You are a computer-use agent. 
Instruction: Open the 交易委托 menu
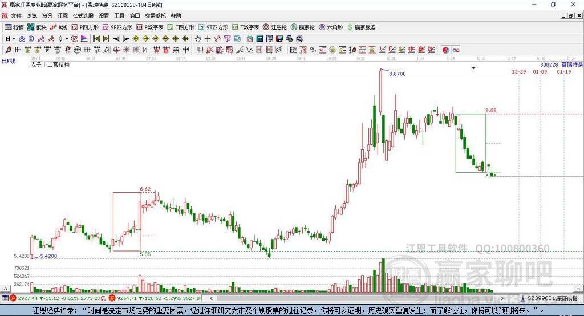(x=155, y=15)
